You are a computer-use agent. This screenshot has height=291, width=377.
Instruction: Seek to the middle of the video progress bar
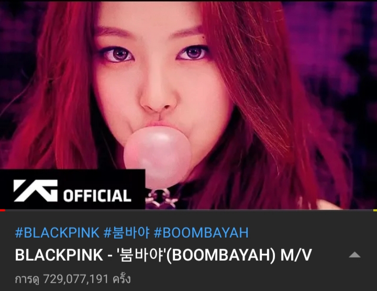pyautogui.click(x=188, y=210)
